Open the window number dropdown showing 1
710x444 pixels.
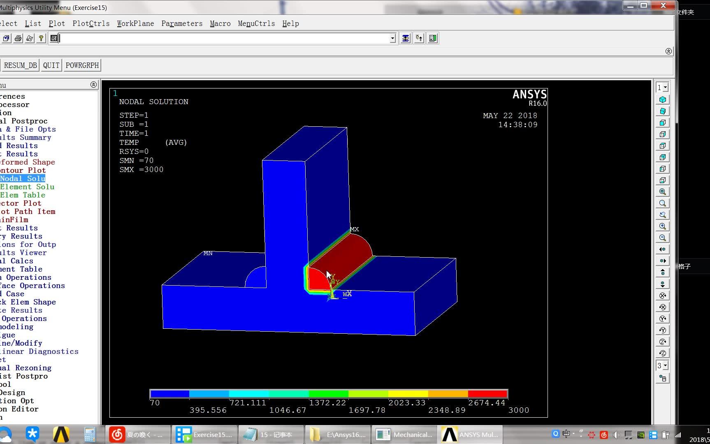[662, 87]
